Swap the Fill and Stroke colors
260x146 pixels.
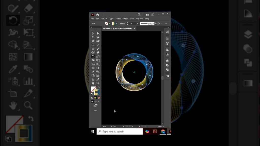[x=99, y=87]
